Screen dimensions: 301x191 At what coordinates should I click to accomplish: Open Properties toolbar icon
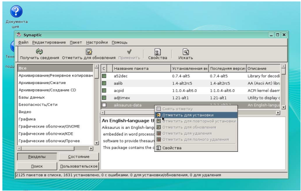click(x=157, y=52)
